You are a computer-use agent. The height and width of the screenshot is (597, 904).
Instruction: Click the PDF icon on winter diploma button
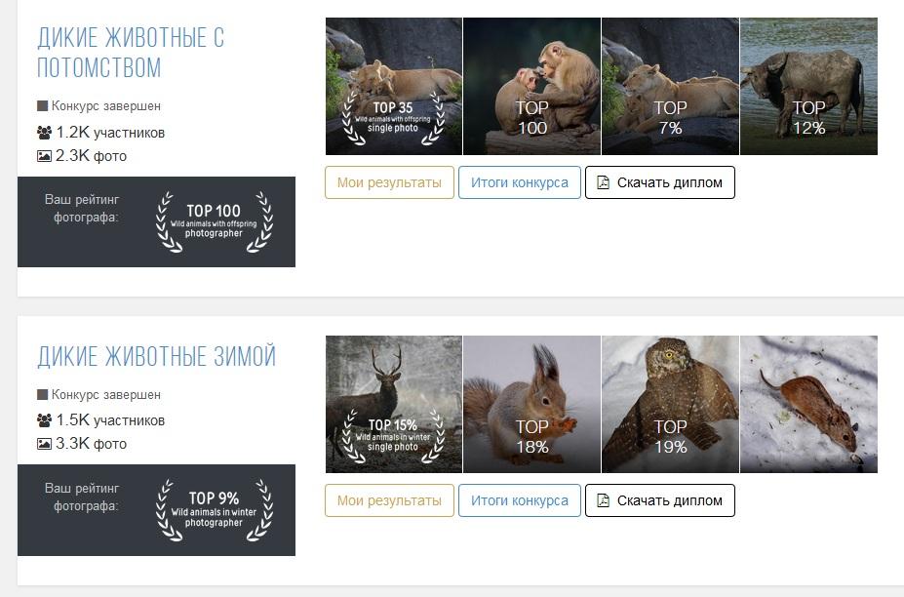coord(603,500)
